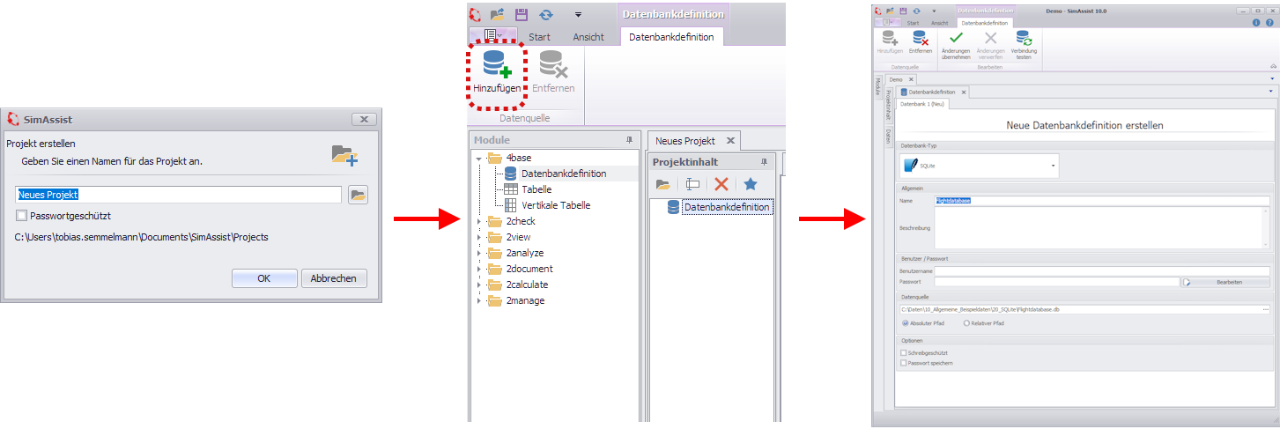Open collapsed Projektinhalt side tab in Demo window

click(889, 106)
